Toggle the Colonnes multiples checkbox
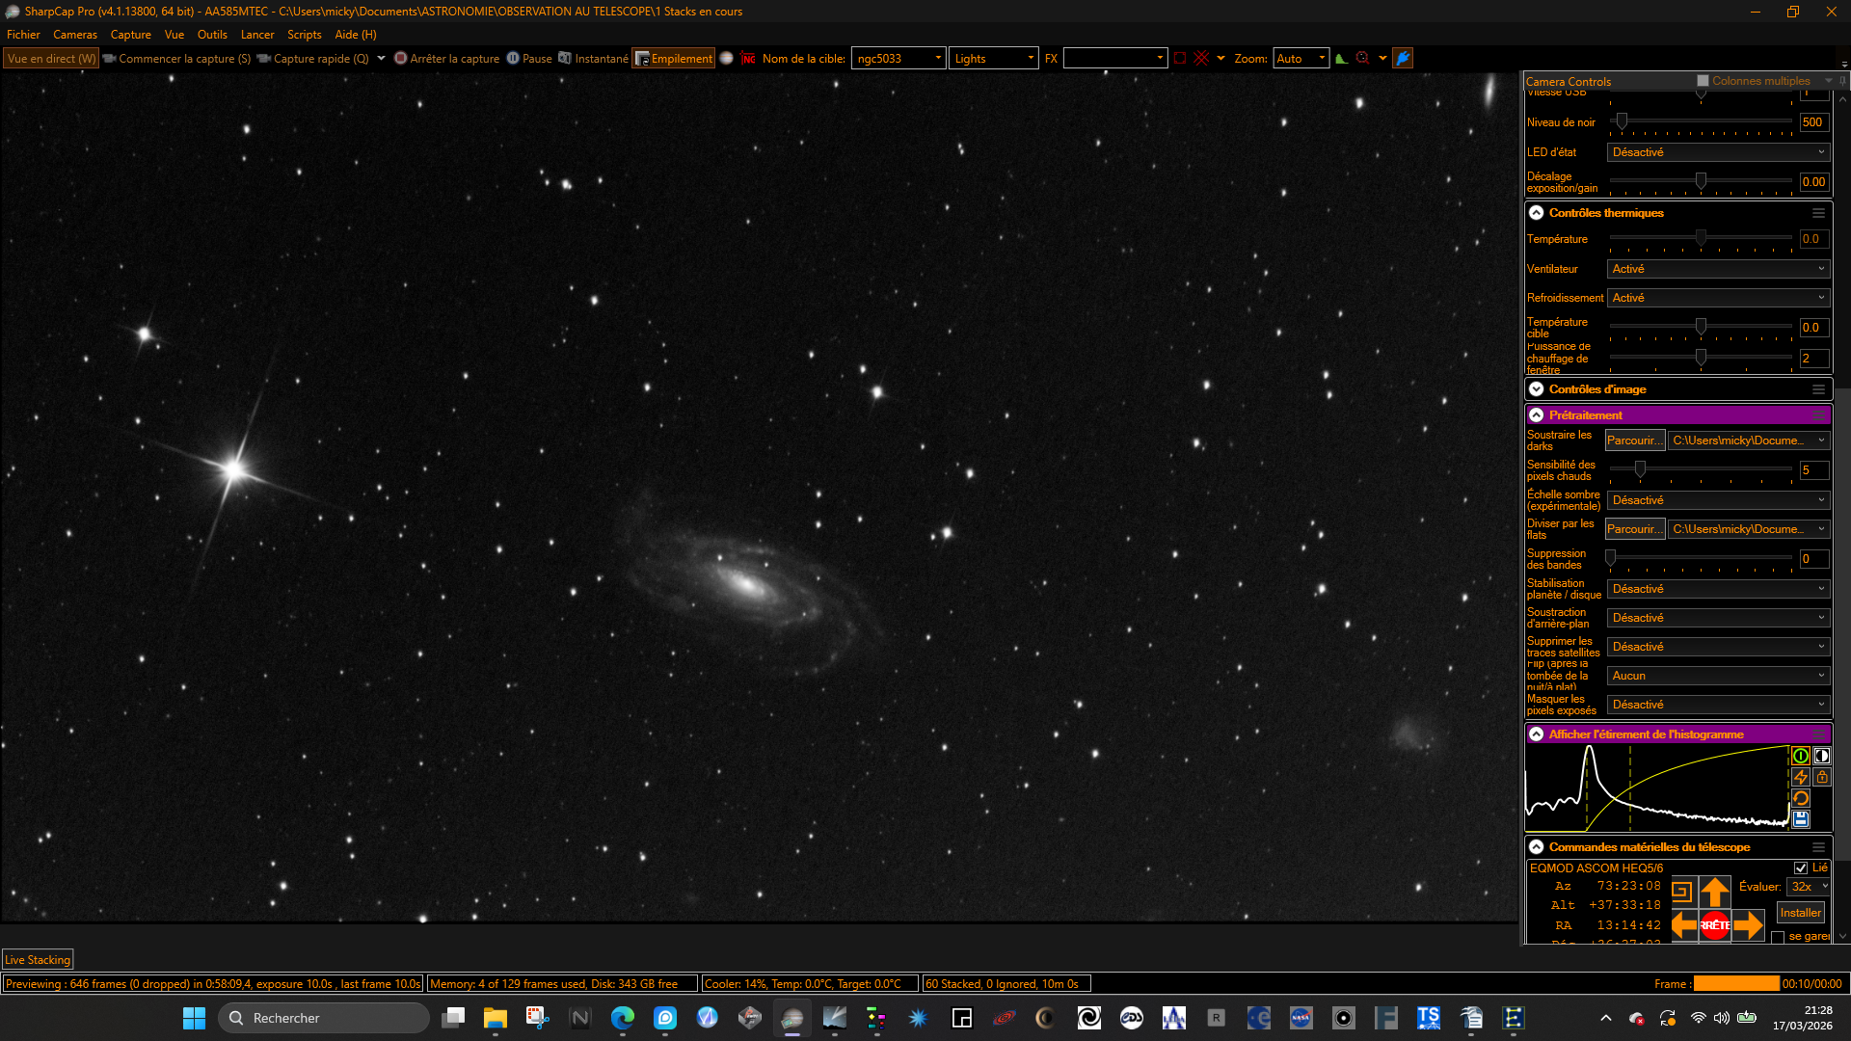The width and height of the screenshot is (1851, 1041). [1703, 81]
